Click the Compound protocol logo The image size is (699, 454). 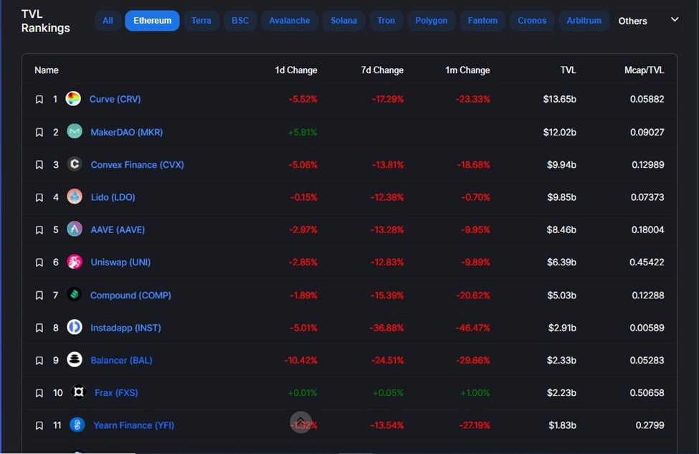(x=75, y=294)
